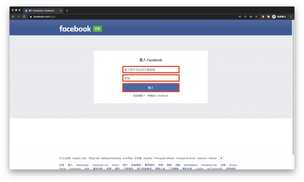Open the red hand ad-blocker extension

pos(263,17)
